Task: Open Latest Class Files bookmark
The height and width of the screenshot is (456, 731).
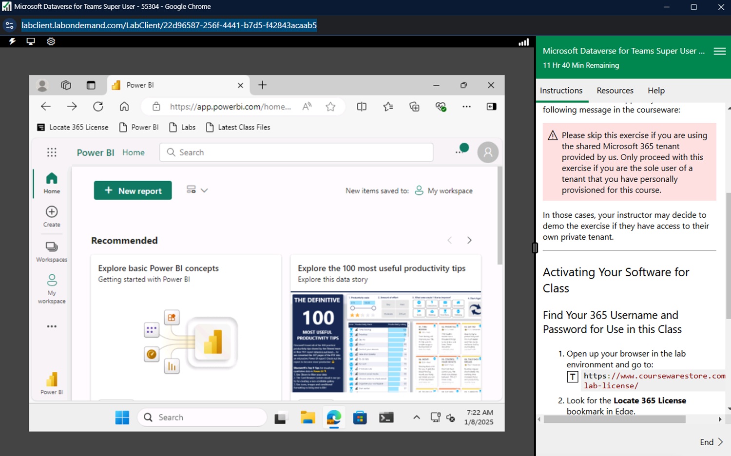Action: [238, 127]
